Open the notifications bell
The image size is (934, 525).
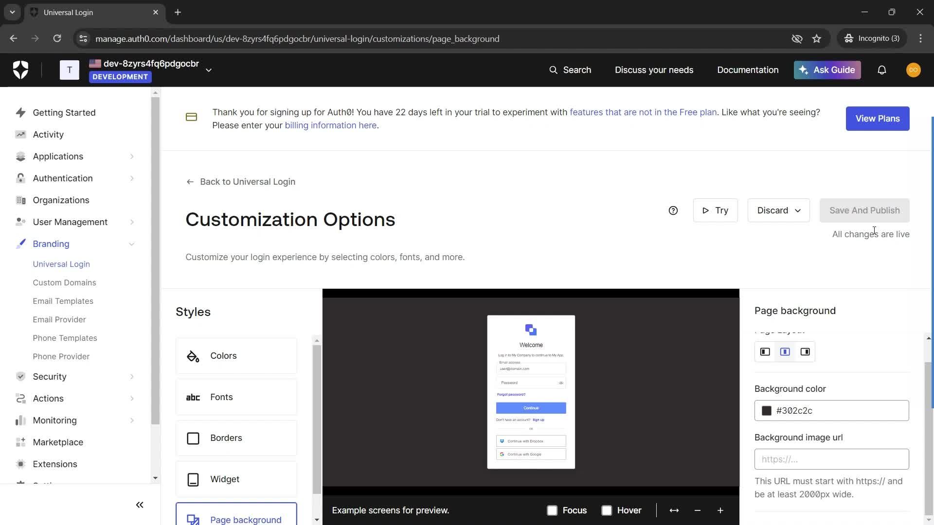point(881,70)
